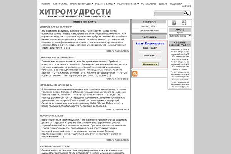Expand the Приметы погоды menu
The image size is (231, 154).
[82, 4]
